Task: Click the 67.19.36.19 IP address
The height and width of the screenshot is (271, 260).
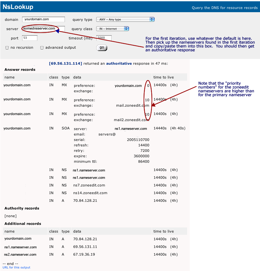Action: pos(84,254)
